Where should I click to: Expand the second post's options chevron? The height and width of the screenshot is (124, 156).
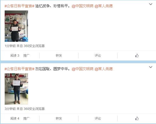point(151,67)
